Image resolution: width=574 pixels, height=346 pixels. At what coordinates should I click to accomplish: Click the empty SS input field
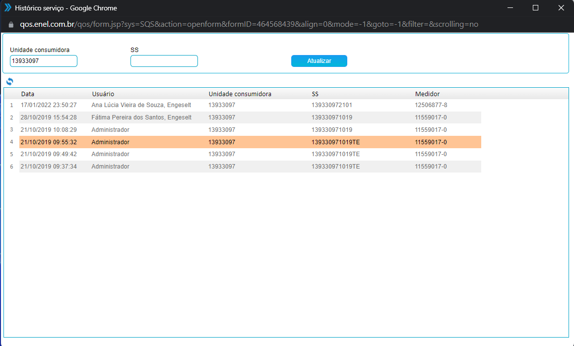pos(164,61)
